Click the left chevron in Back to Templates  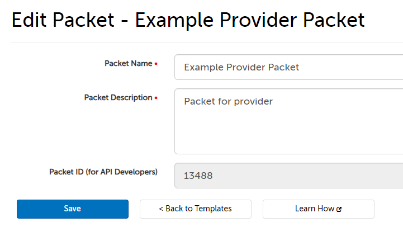pyautogui.click(x=161, y=209)
